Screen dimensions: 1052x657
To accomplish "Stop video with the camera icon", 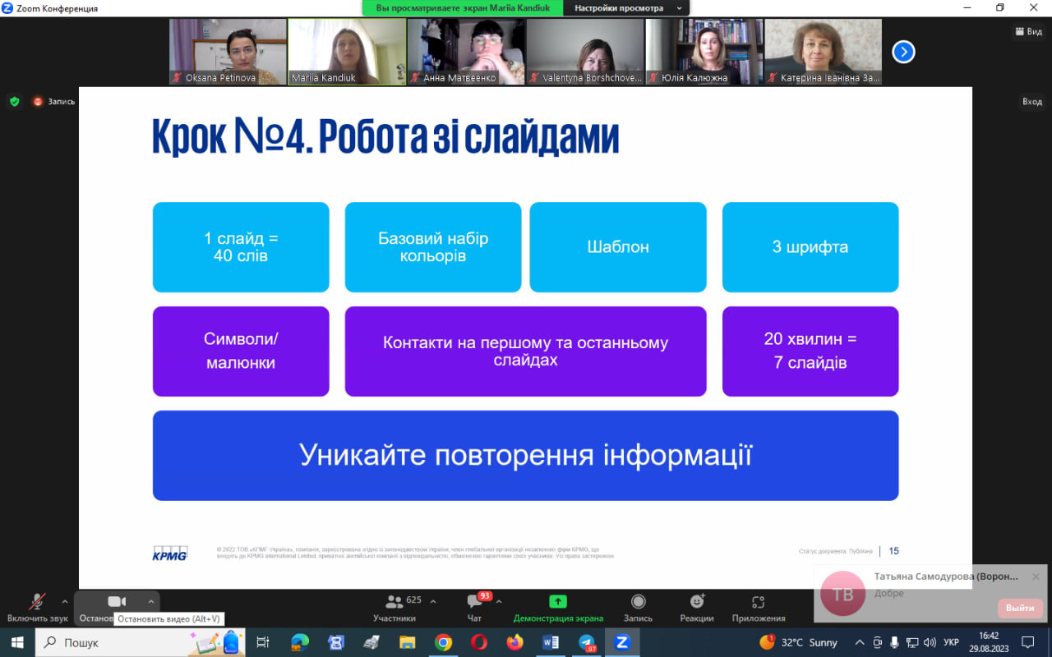I will pos(117,602).
